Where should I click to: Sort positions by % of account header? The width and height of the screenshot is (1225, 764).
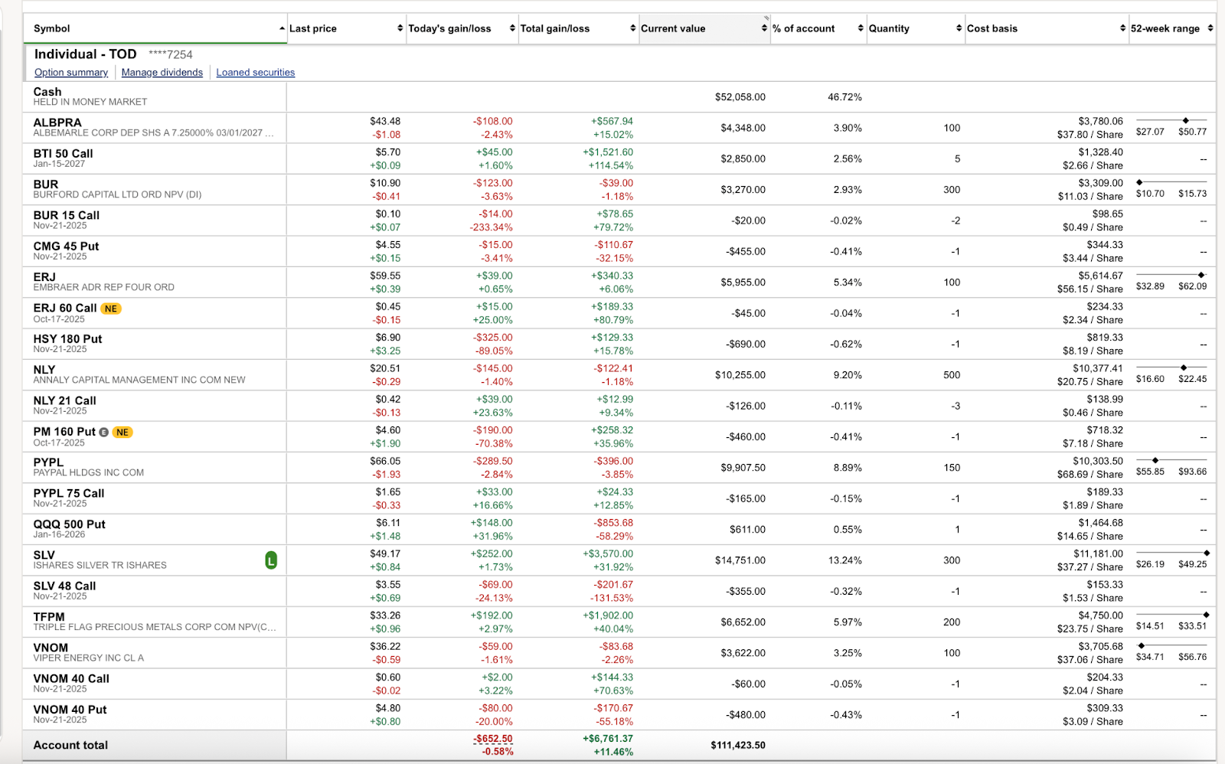coord(803,28)
